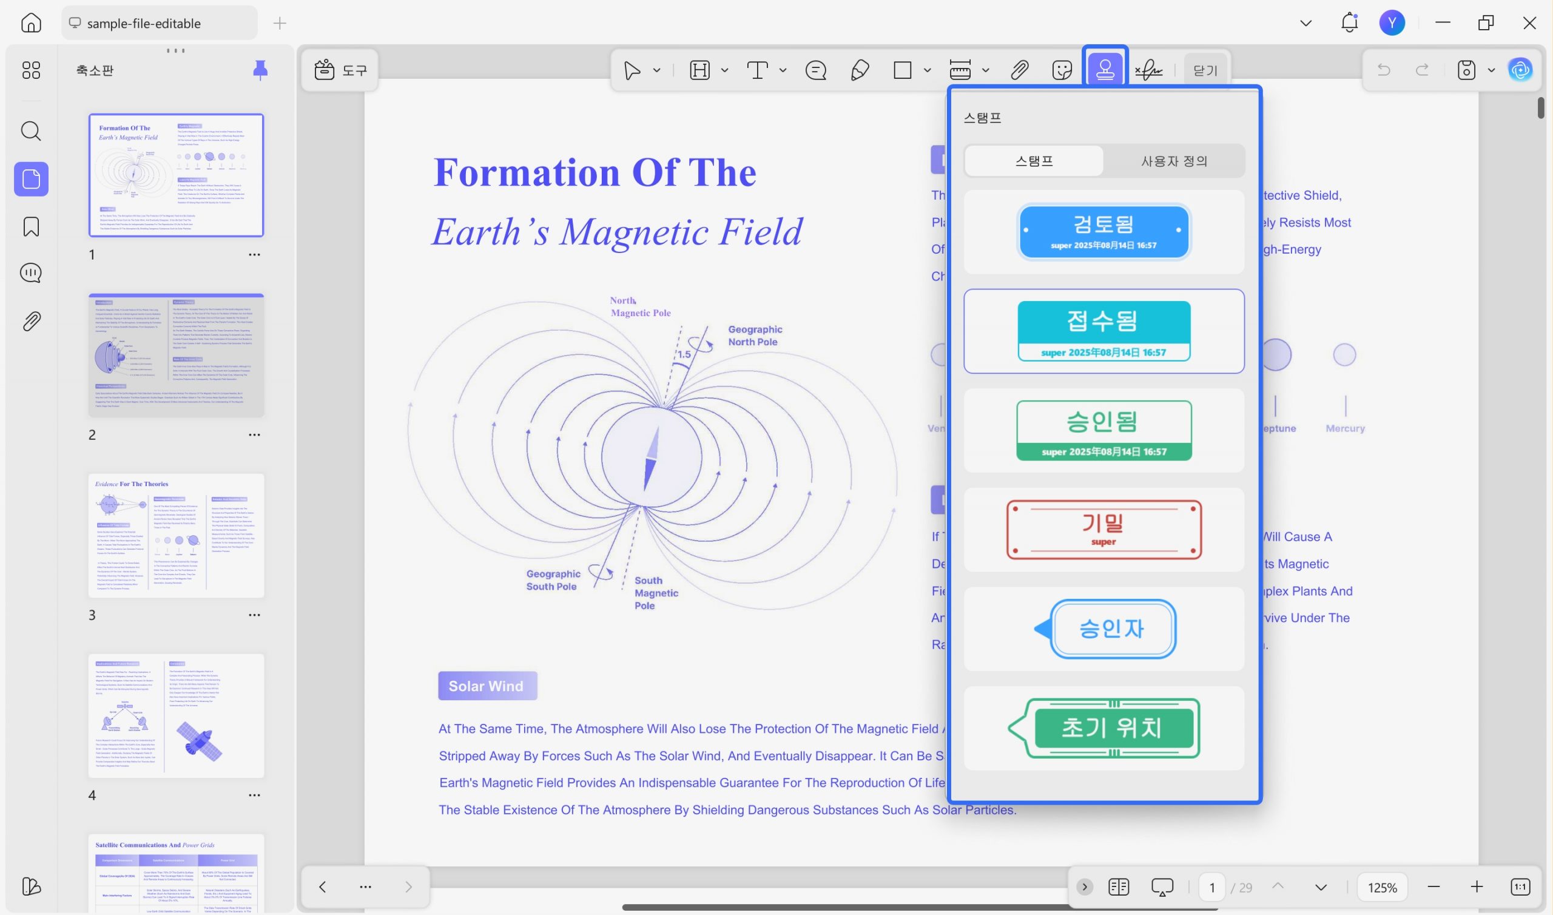1553x915 pixels.
Task: Open the user account avatar Y
Action: 1392,23
